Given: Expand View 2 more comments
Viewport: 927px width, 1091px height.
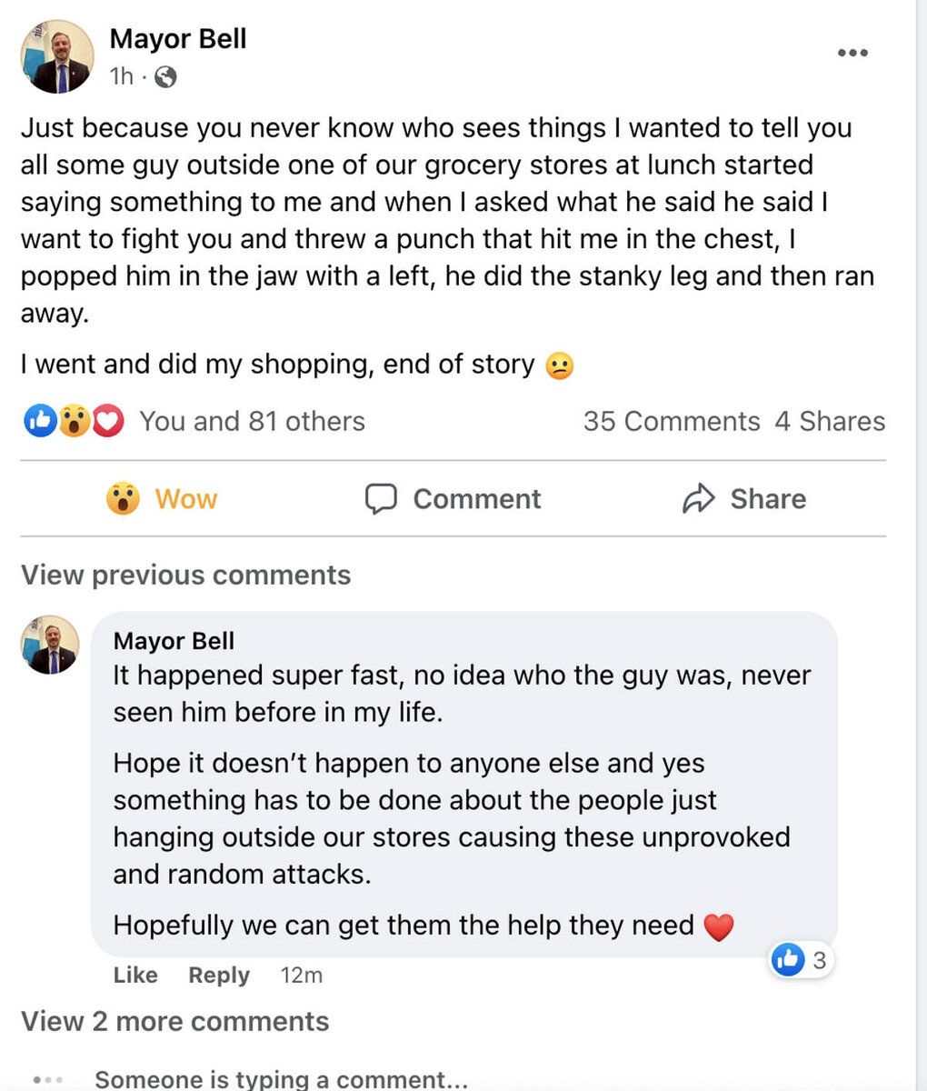Looking at the screenshot, I should [174, 1022].
